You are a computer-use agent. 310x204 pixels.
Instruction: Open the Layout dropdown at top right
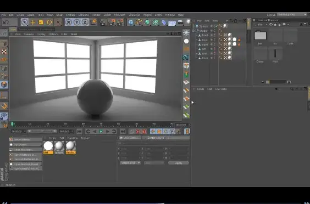coord(292,15)
